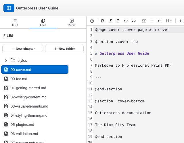Viewport: 184px width, 143px height.
Task: Insert a bulleted list
Action: pos(152,21)
